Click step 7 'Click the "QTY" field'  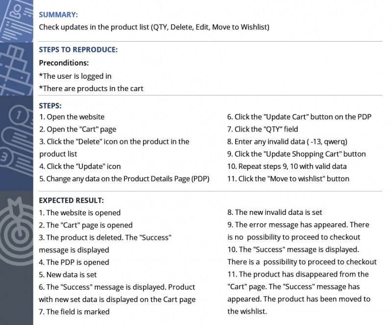(x=262, y=129)
